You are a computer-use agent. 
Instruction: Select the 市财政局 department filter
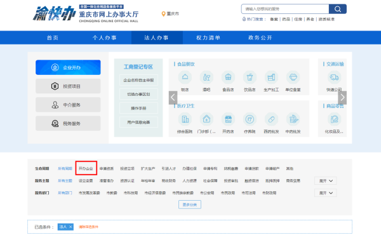click(269, 192)
